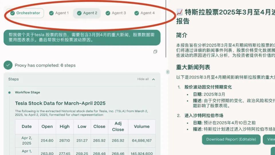The height and width of the screenshot is (155, 275).
Task: Click the Volume column header
Action: [142, 127]
